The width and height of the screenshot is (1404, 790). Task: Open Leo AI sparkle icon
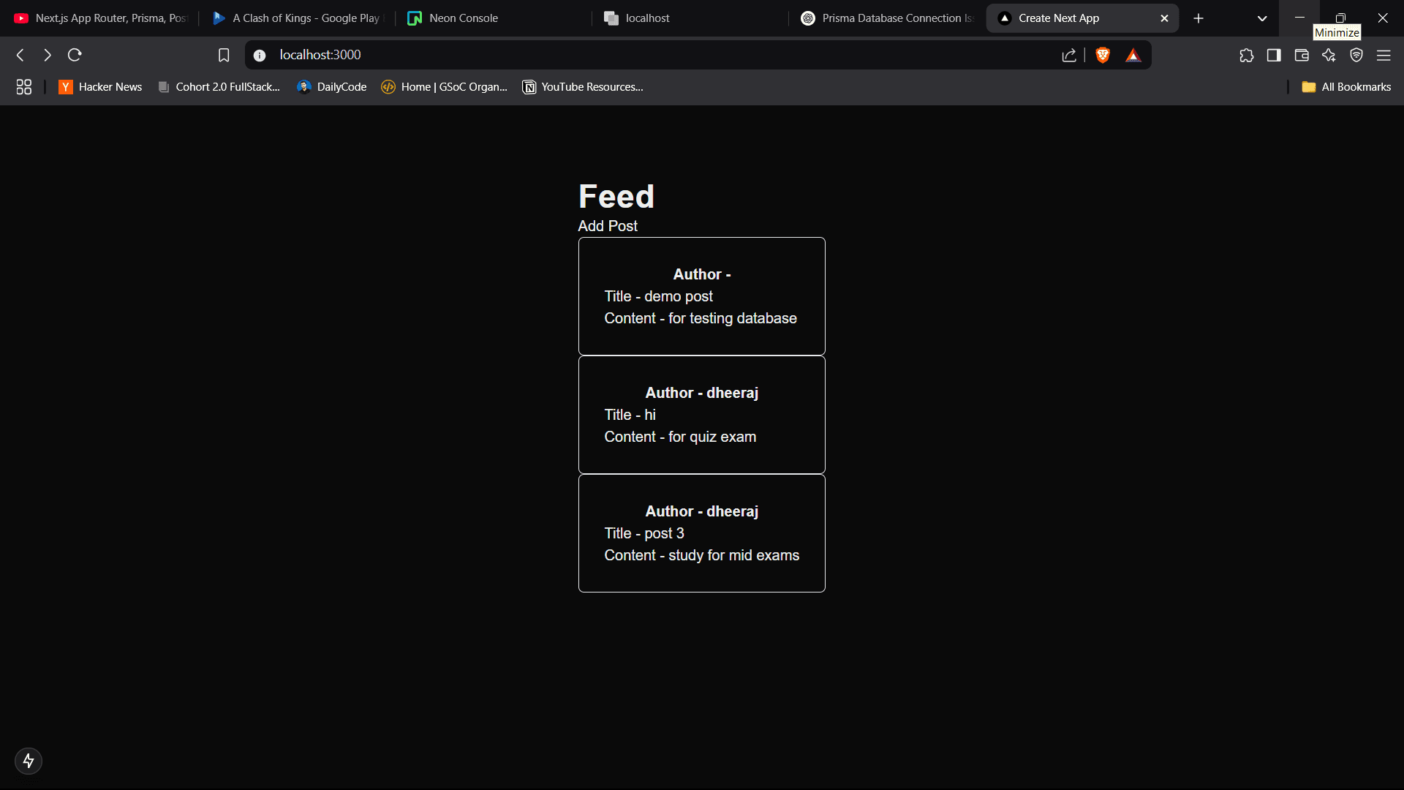pos(1329,55)
